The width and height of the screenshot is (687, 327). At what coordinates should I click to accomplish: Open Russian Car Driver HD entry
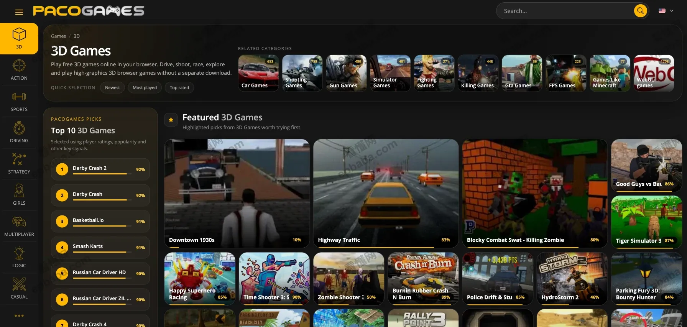100,273
